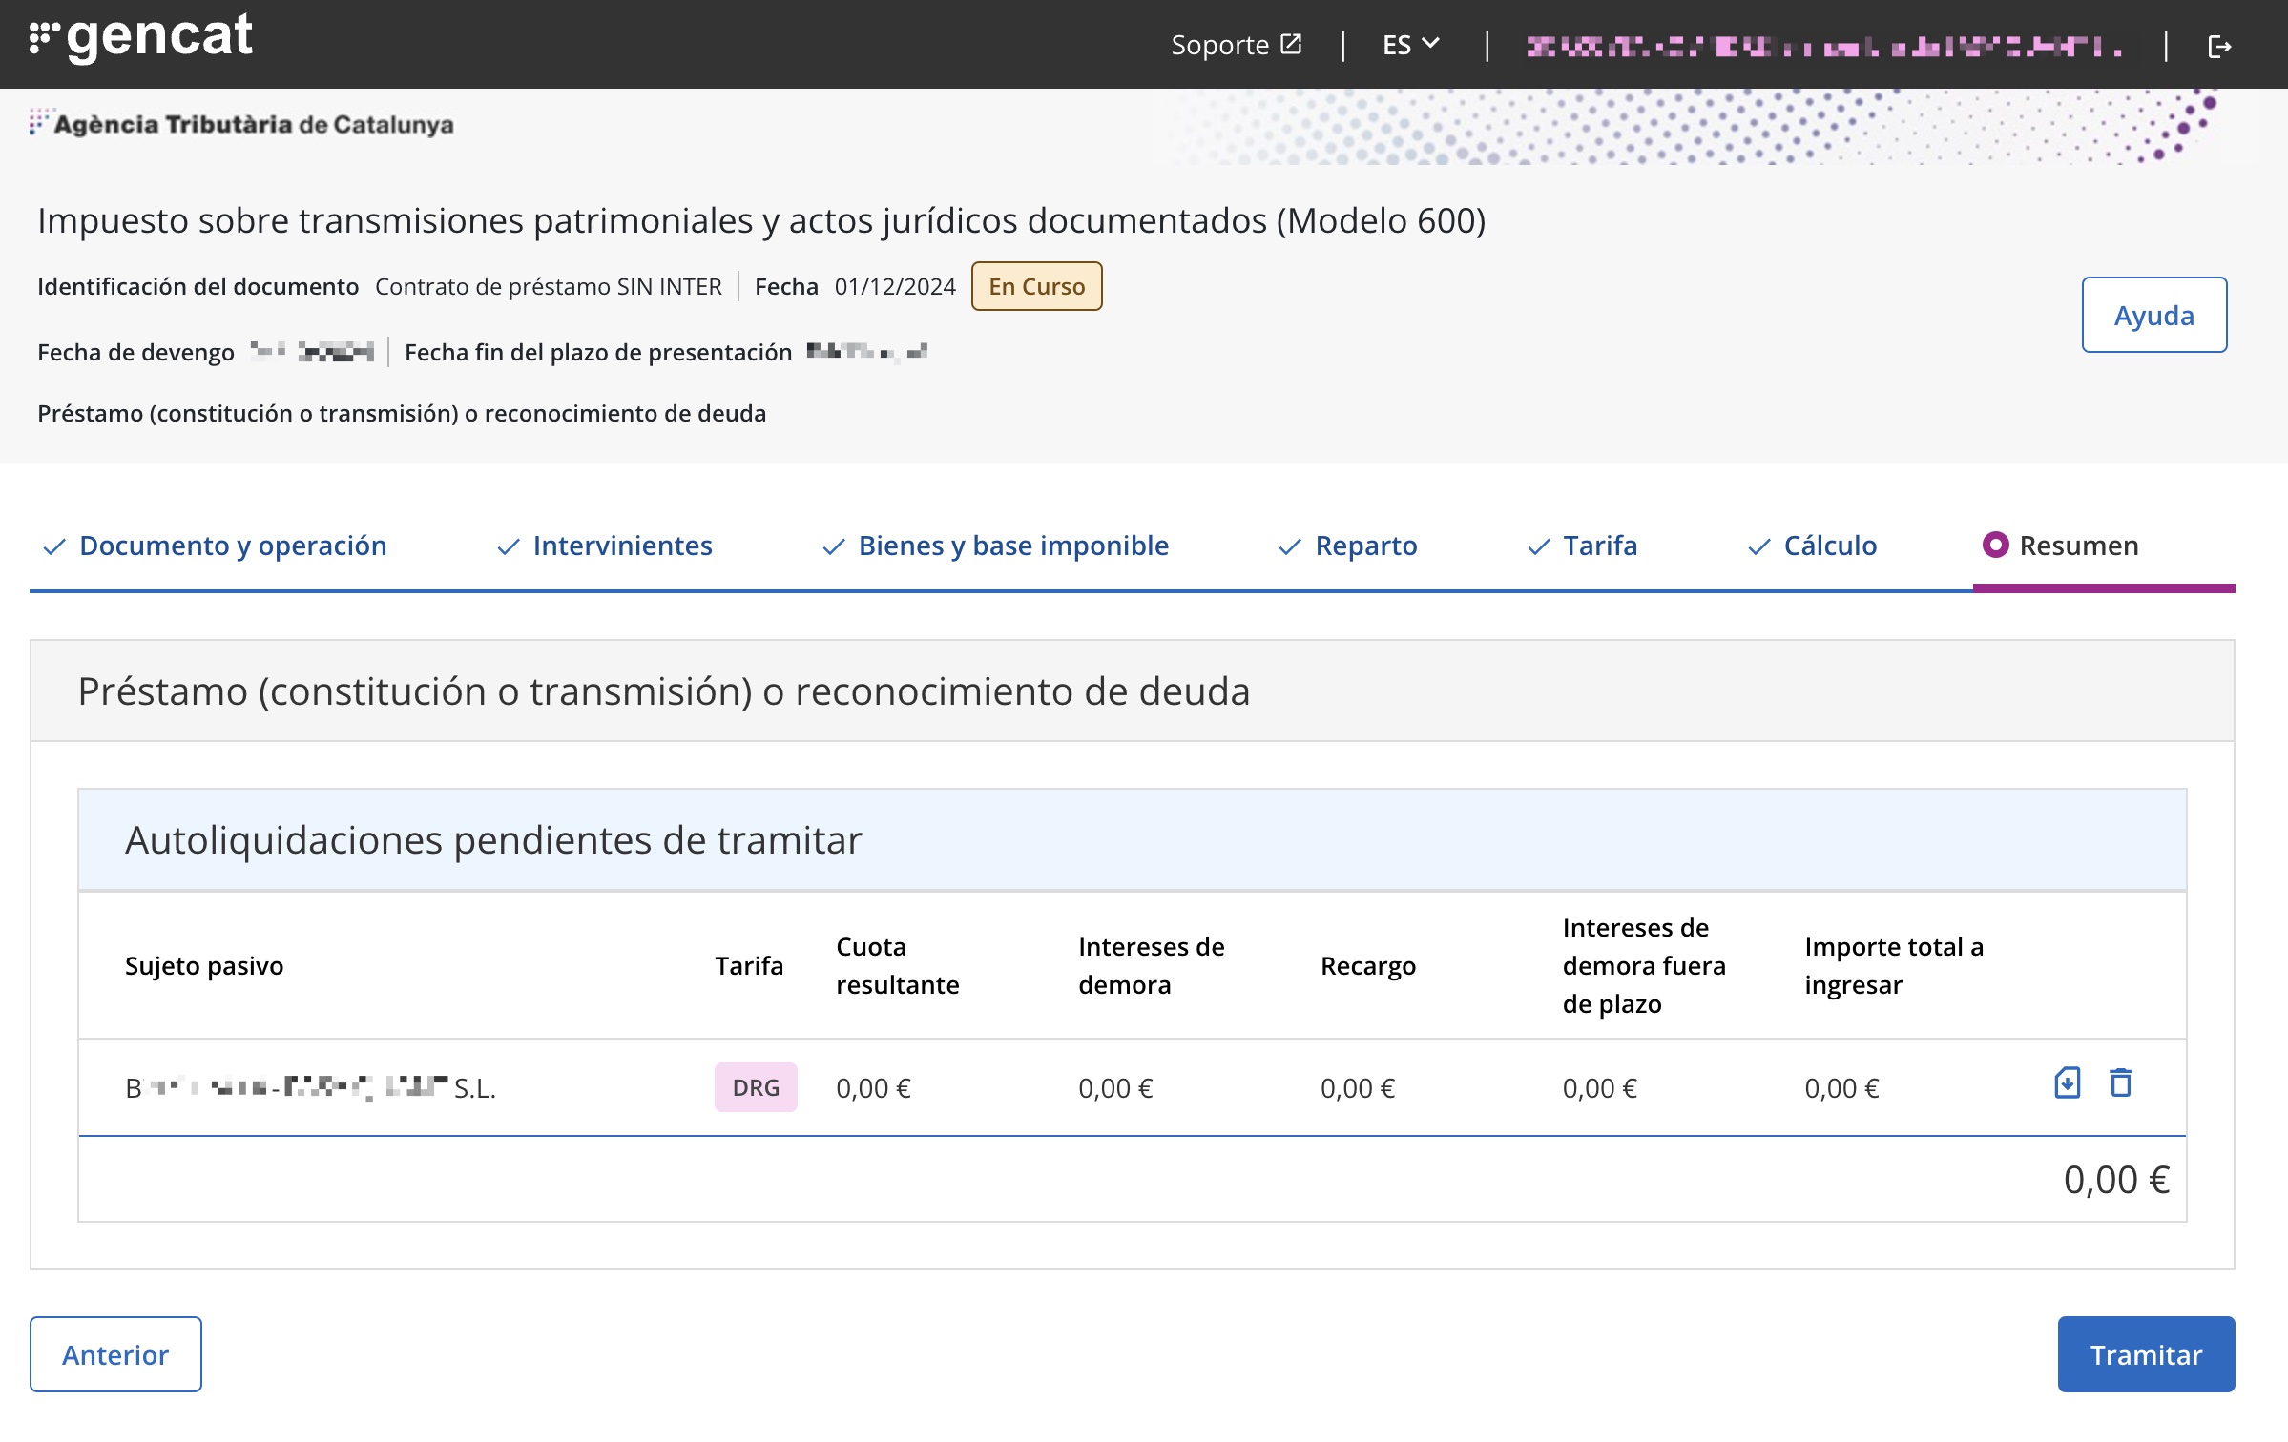
Task: Open the ES language dropdown
Action: (1410, 45)
